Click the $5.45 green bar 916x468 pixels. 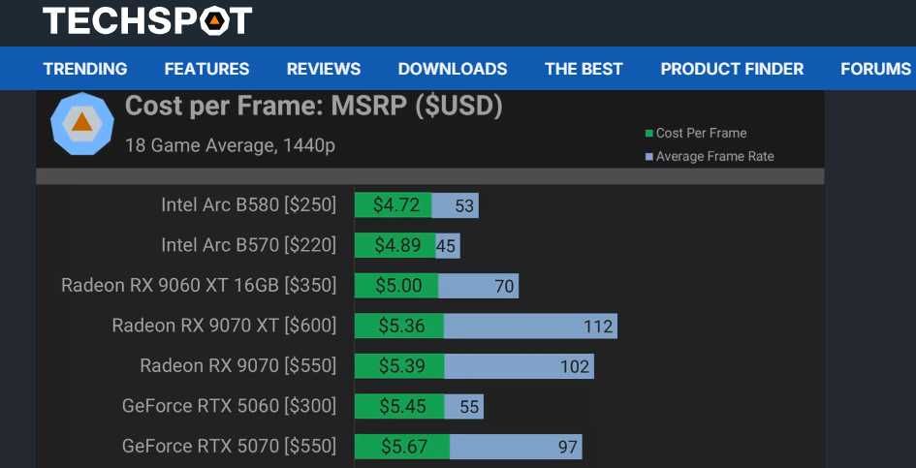pyautogui.click(x=399, y=406)
